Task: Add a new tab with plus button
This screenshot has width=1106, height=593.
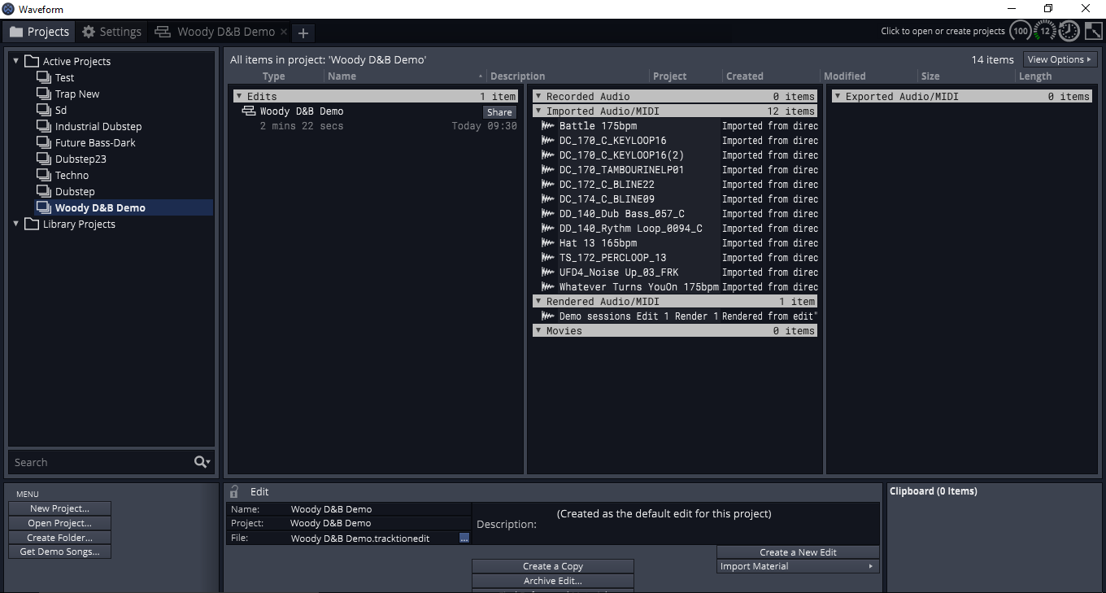Action: (303, 33)
